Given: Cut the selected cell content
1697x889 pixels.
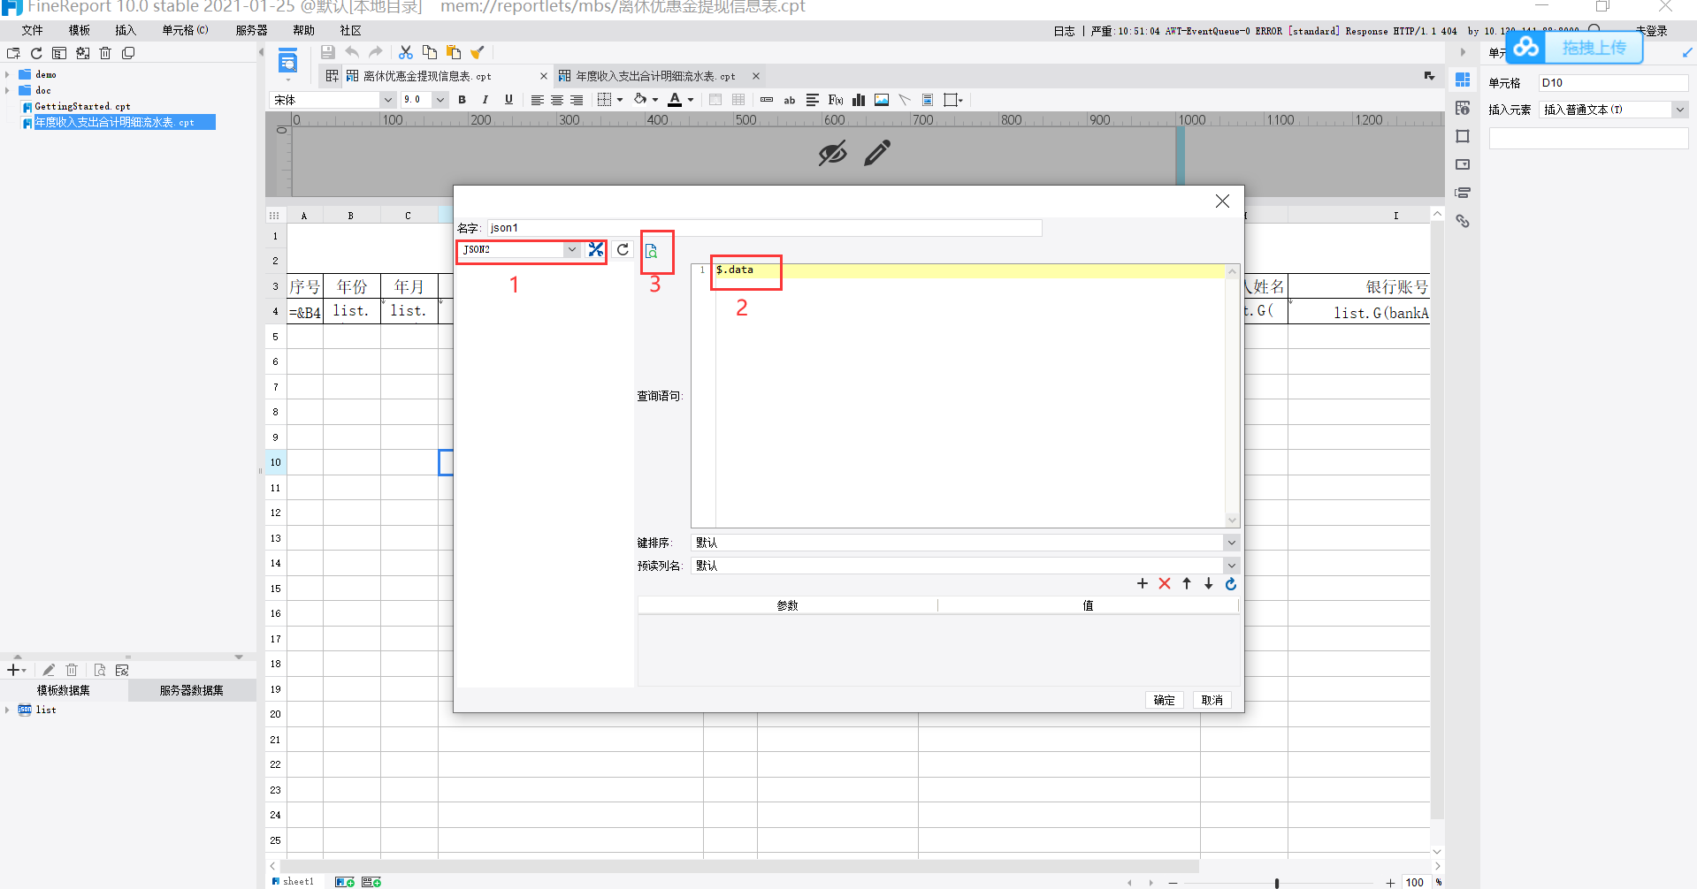Looking at the screenshot, I should pyautogui.click(x=406, y=52).
